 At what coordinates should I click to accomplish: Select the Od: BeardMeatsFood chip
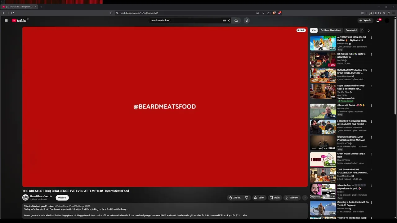(x=331, y=30)
